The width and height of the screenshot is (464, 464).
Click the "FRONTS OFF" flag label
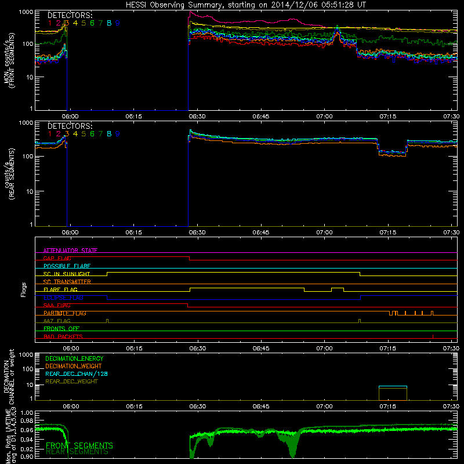[x=61, y=328]
